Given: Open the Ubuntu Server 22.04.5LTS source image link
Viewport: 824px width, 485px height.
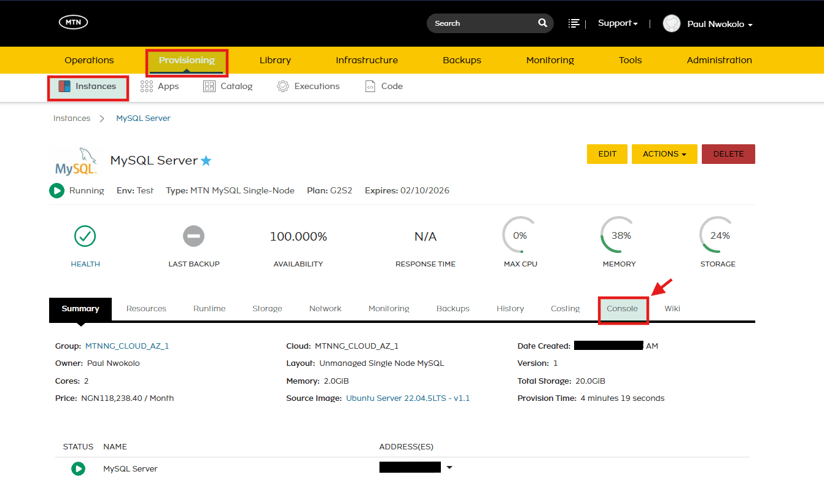Looking at the screenshot, I should 408,398.
